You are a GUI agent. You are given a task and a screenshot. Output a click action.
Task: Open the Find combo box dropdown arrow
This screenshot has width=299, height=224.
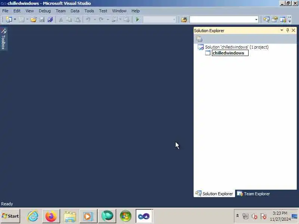coord(256,19)
